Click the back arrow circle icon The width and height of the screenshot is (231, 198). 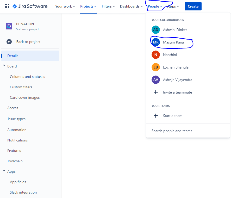coord(9,42)
